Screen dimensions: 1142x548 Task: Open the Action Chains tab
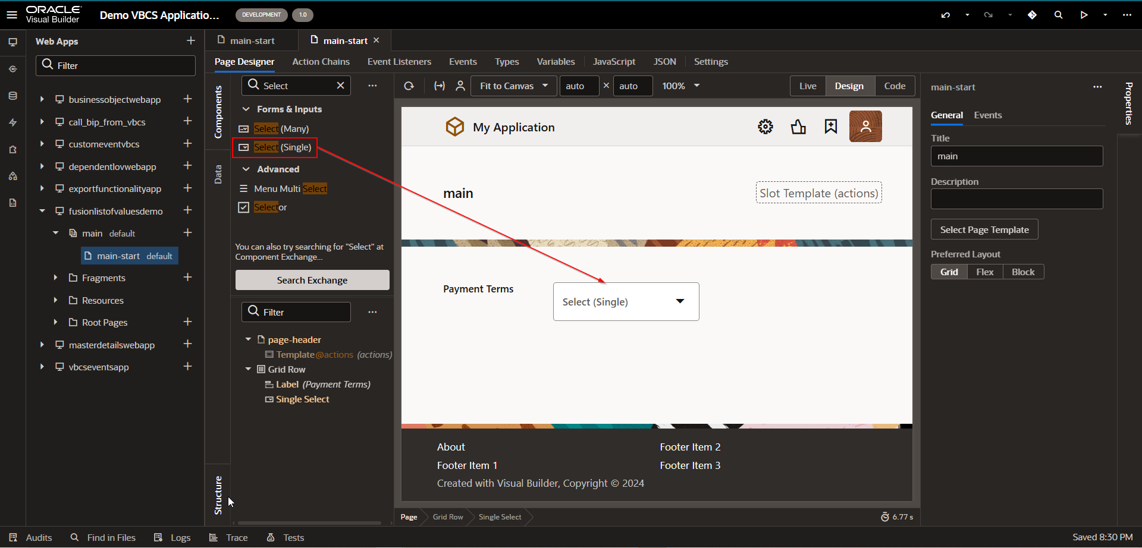coord(321,62)
